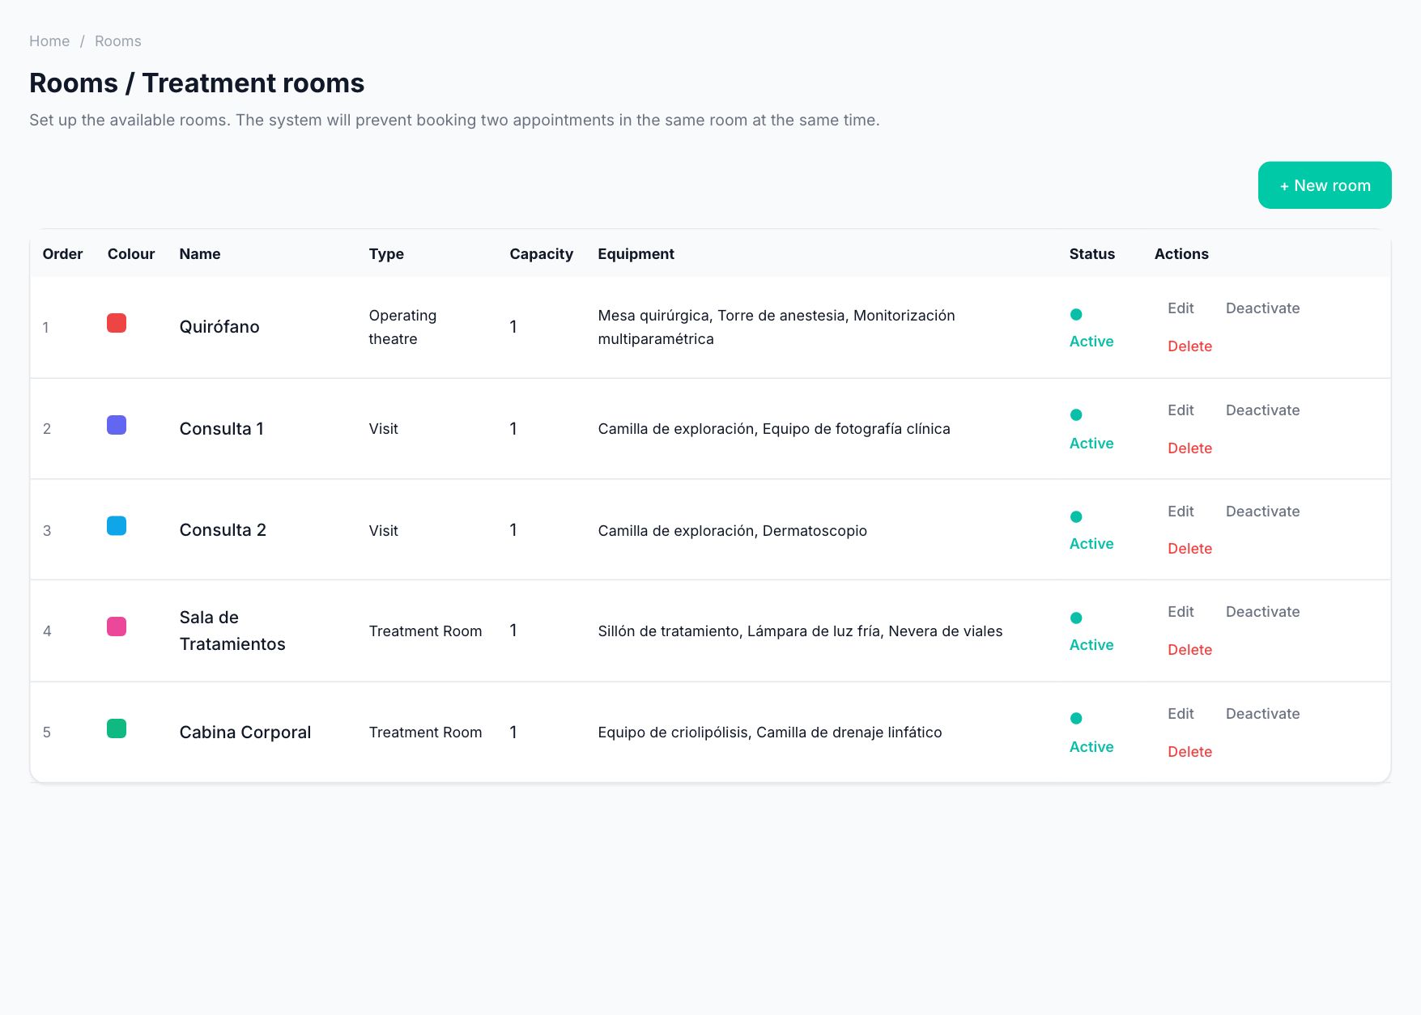
Task: Click the Status column header
Action: pos(1091,254)
